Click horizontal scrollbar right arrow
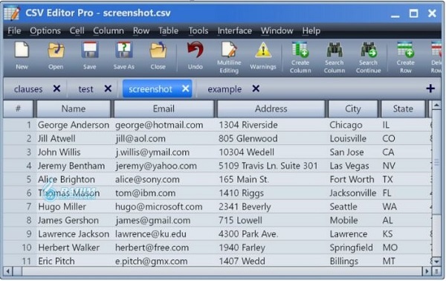446x281 pixels. [427, 271]
